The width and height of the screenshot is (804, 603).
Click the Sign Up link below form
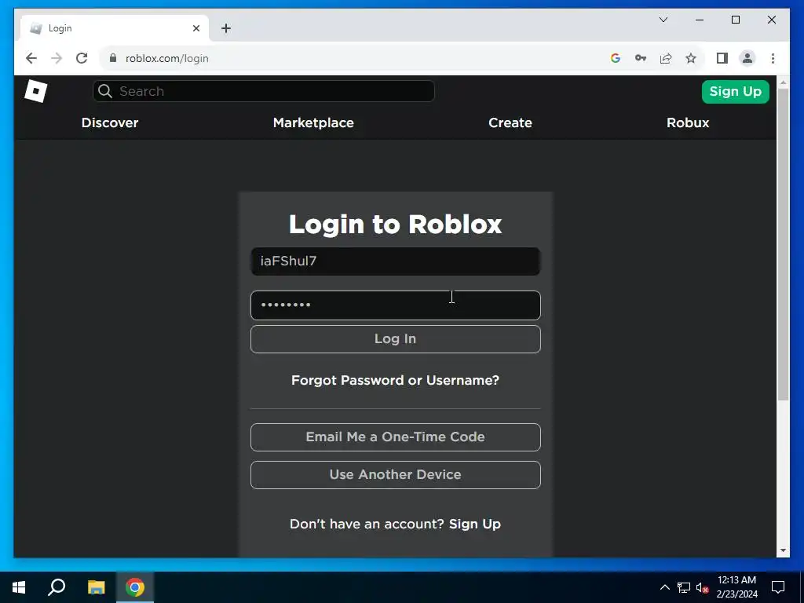[475, 524]
